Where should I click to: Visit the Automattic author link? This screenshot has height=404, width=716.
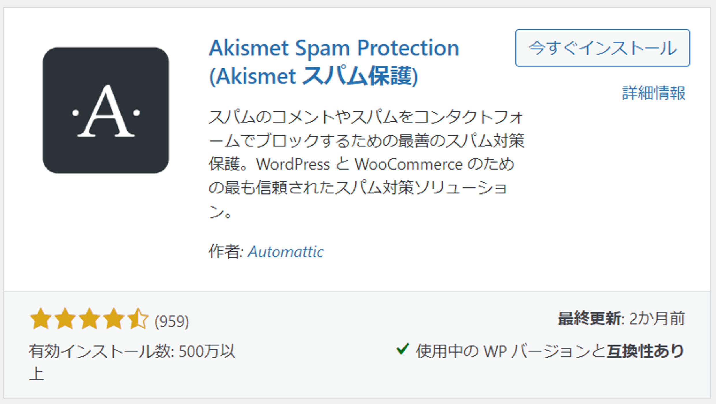tap(286, 252)
